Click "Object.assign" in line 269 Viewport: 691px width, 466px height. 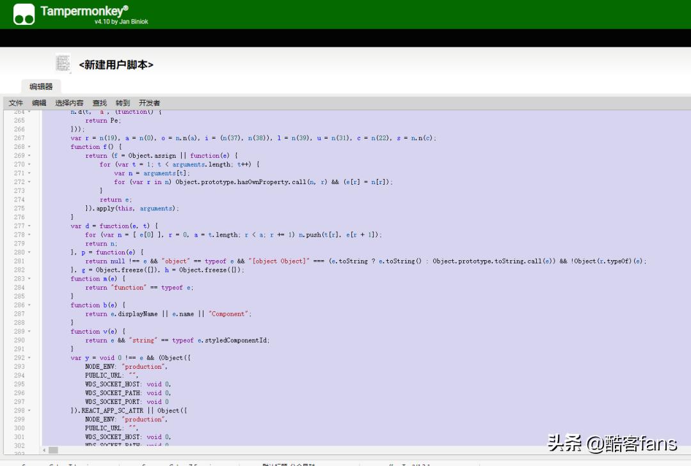click(152, 155)
